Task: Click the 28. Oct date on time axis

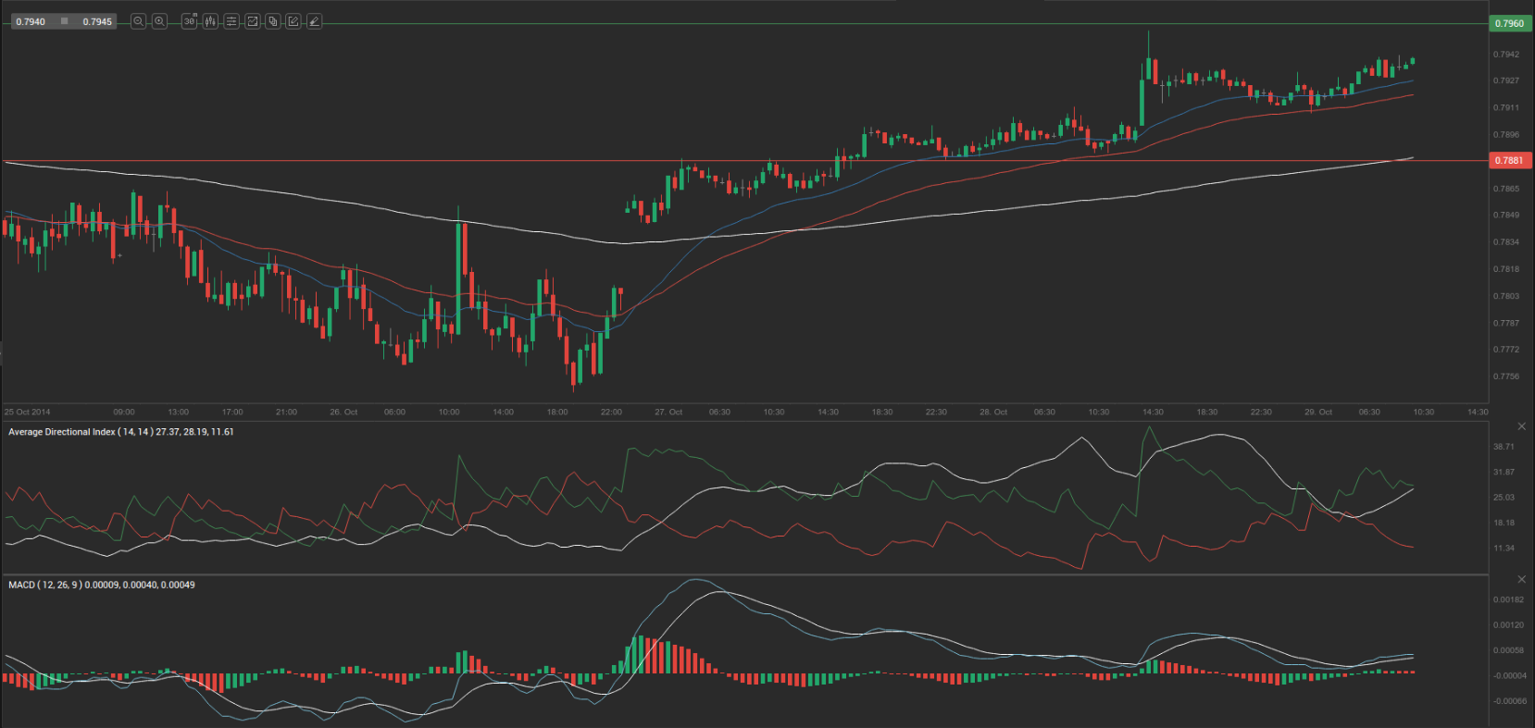Action: pos(992,412)
